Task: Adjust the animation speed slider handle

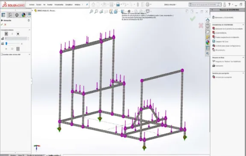Action: [x=6, y=44]
